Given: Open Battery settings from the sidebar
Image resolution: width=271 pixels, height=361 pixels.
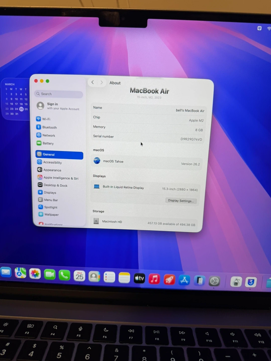Looking at the screenshot, I should [x=48, y=143].
